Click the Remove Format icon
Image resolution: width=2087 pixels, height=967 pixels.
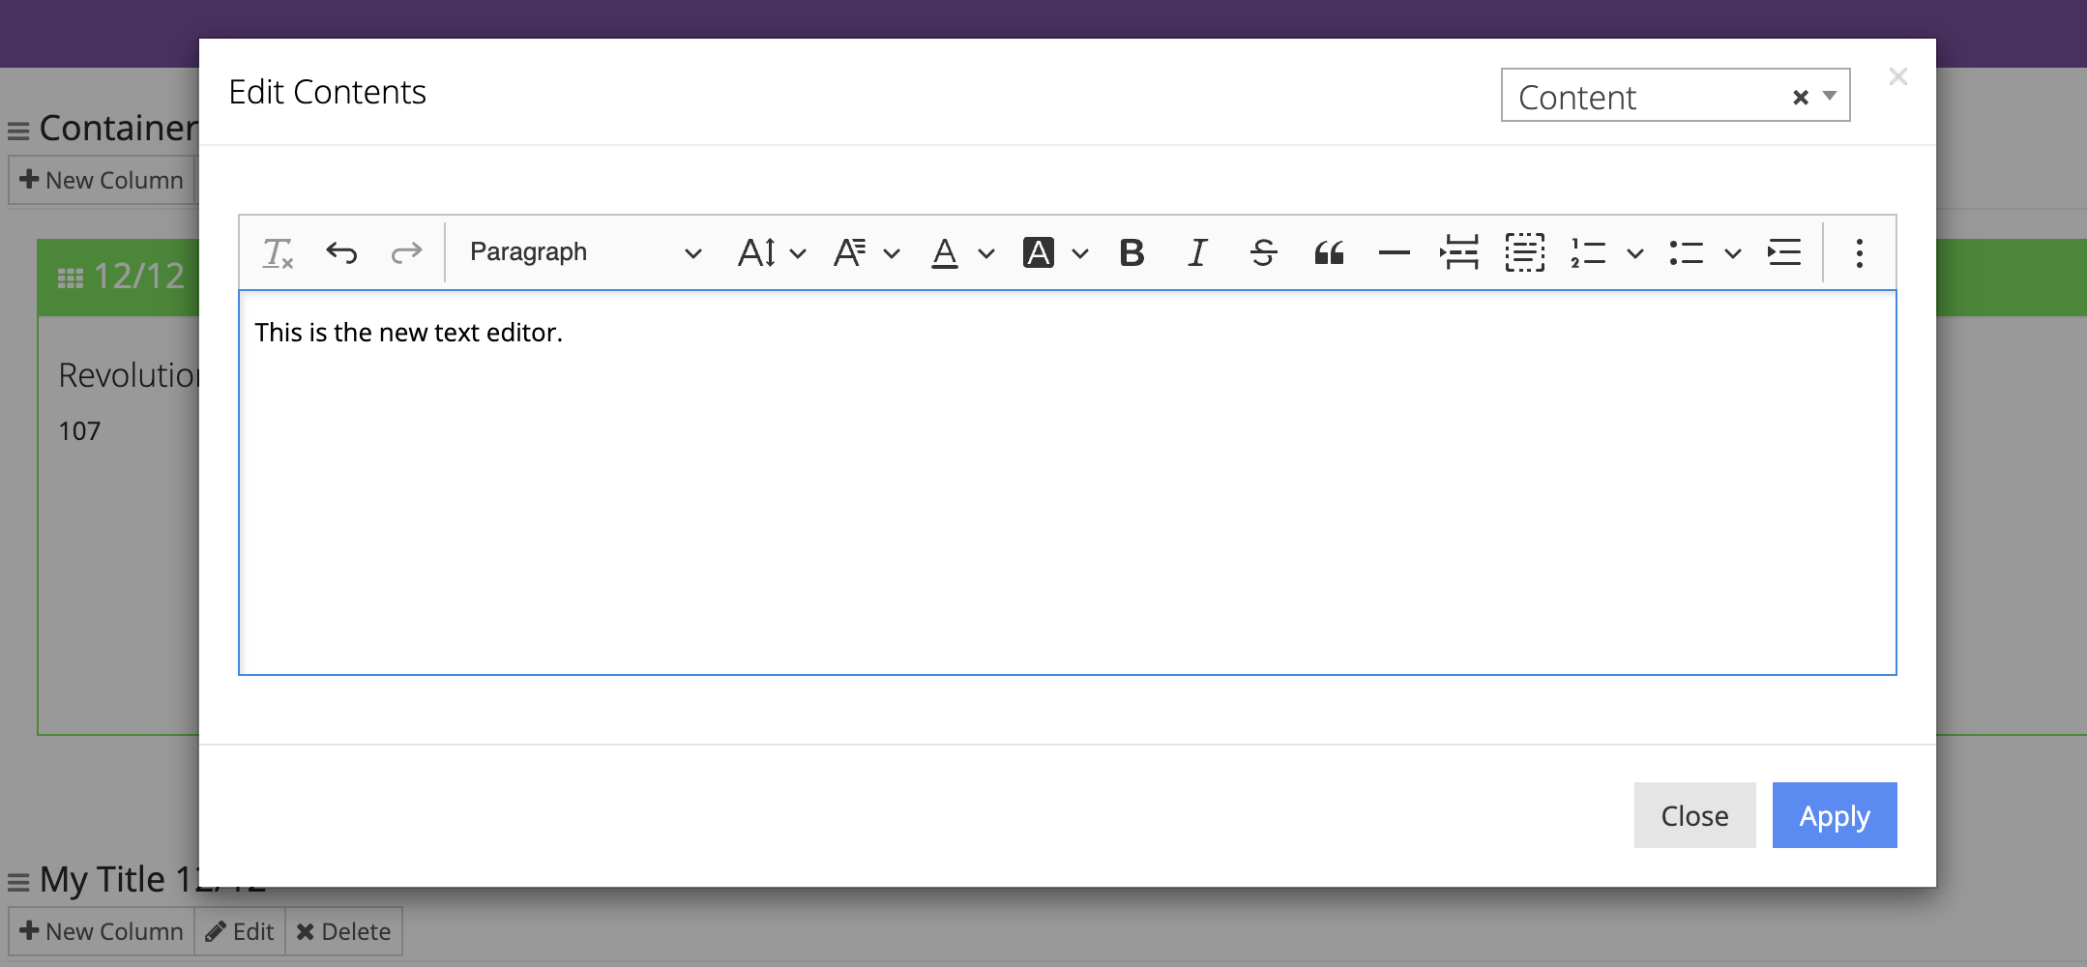click(x=278, y=253)
